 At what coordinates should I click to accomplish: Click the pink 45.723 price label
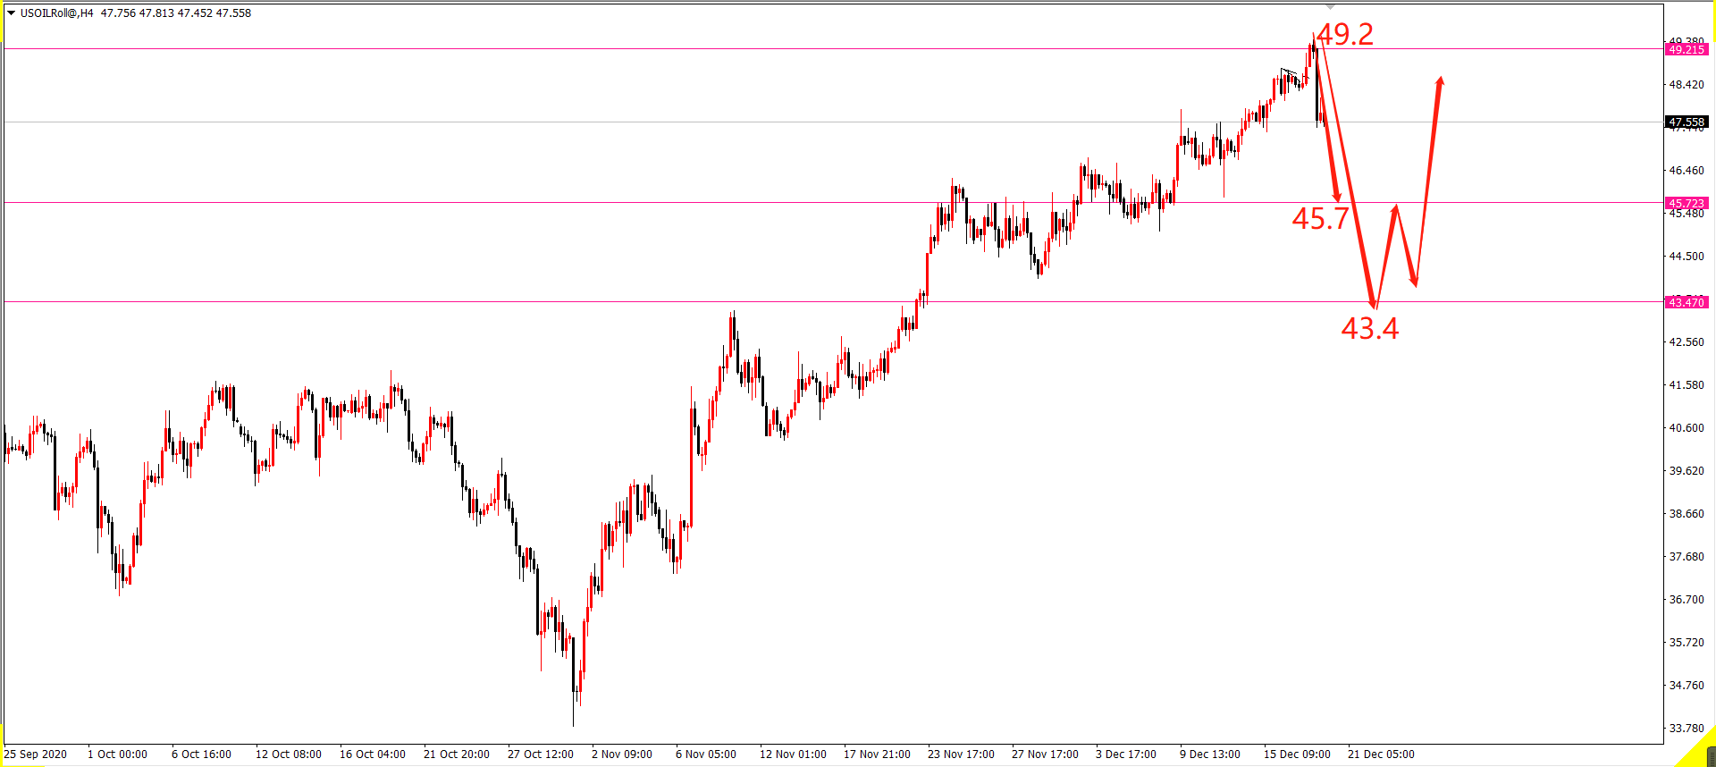click(x=1687, y=203)
